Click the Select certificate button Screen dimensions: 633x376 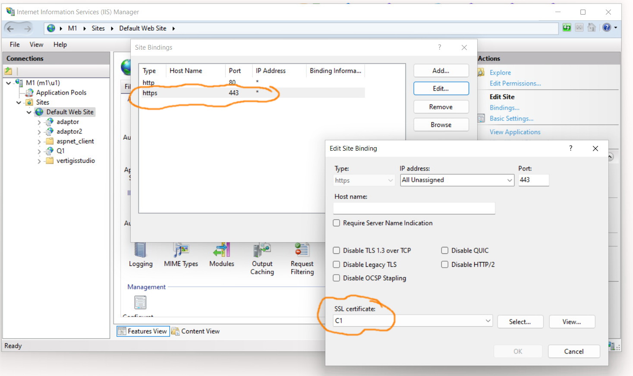click(x=520, y=322)
